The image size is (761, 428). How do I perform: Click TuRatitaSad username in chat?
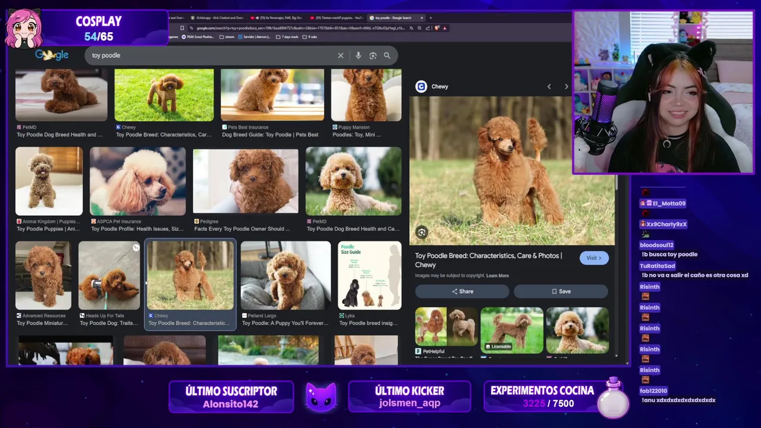[657, 266]
